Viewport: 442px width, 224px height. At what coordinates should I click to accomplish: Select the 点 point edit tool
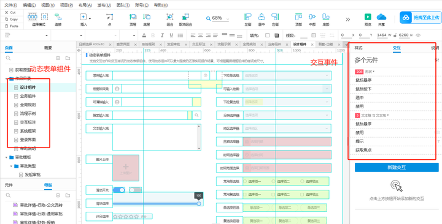pyautogui.click(x=110, y=17)
